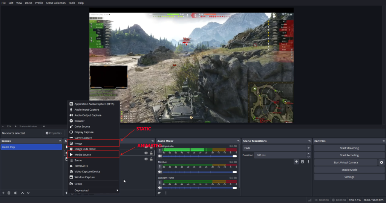Add a Text (GDI+) source
This screenshot has height=203, width=386.
click(93, 166)
